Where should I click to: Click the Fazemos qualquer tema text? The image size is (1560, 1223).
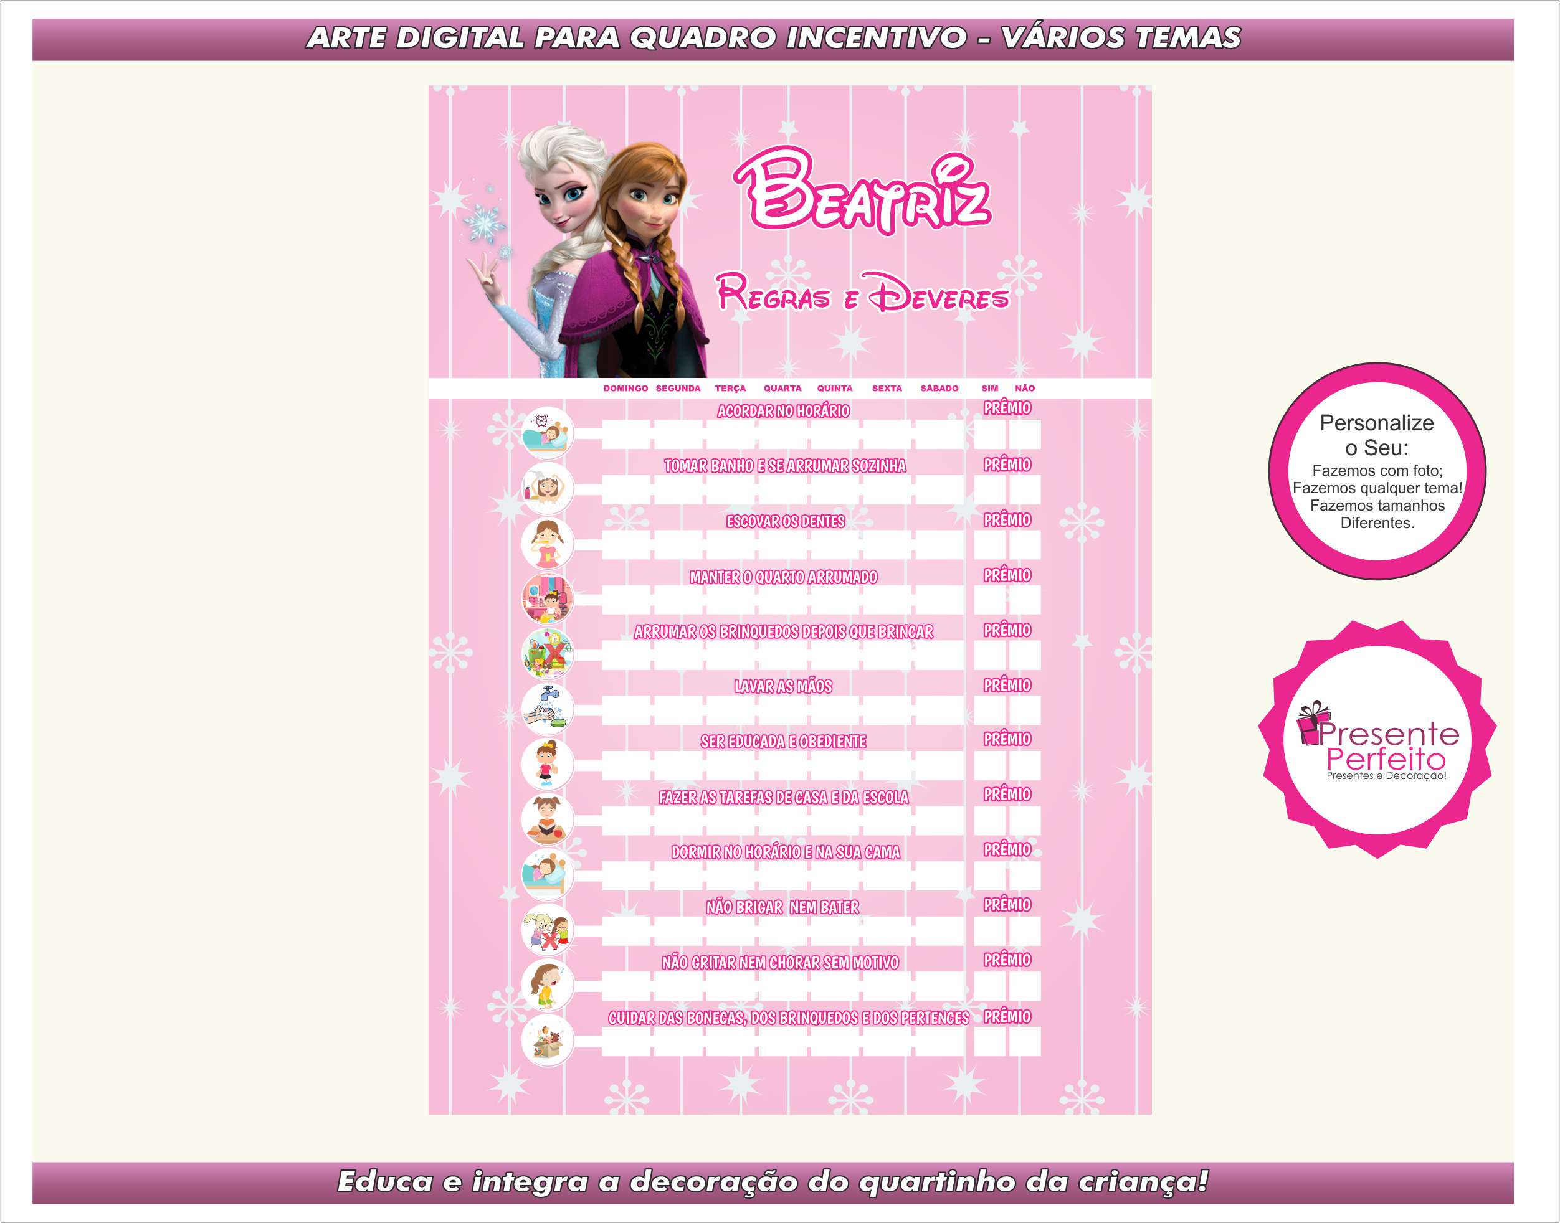click(1377, 488)
